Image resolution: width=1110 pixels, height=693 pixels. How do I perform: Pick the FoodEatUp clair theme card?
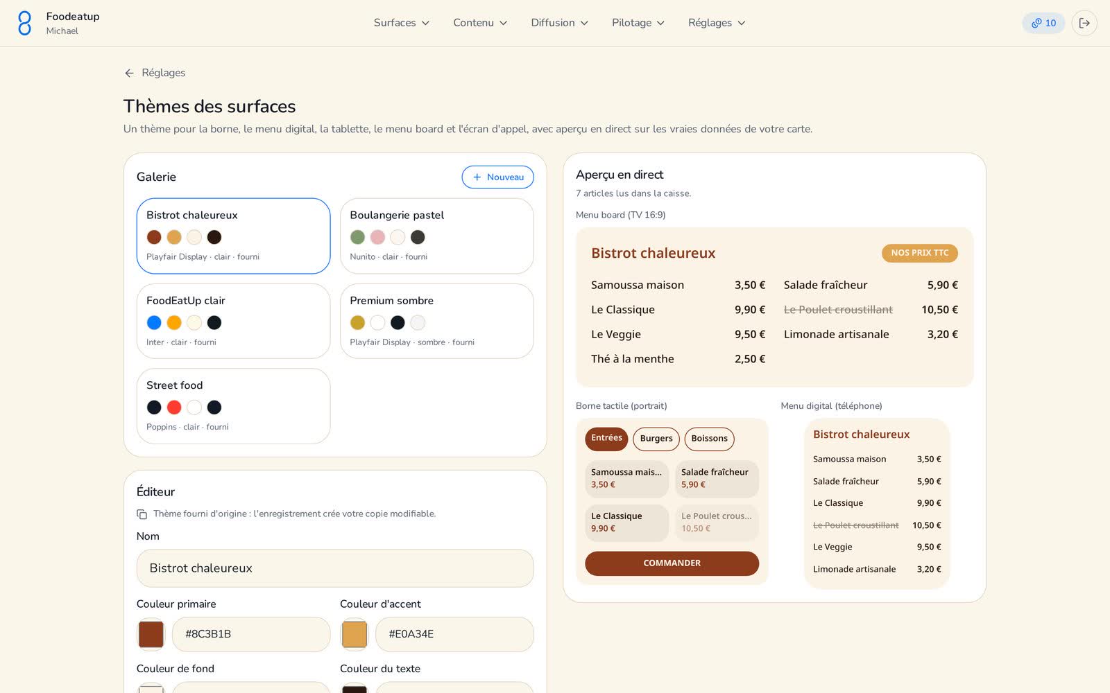pos(233,321)
